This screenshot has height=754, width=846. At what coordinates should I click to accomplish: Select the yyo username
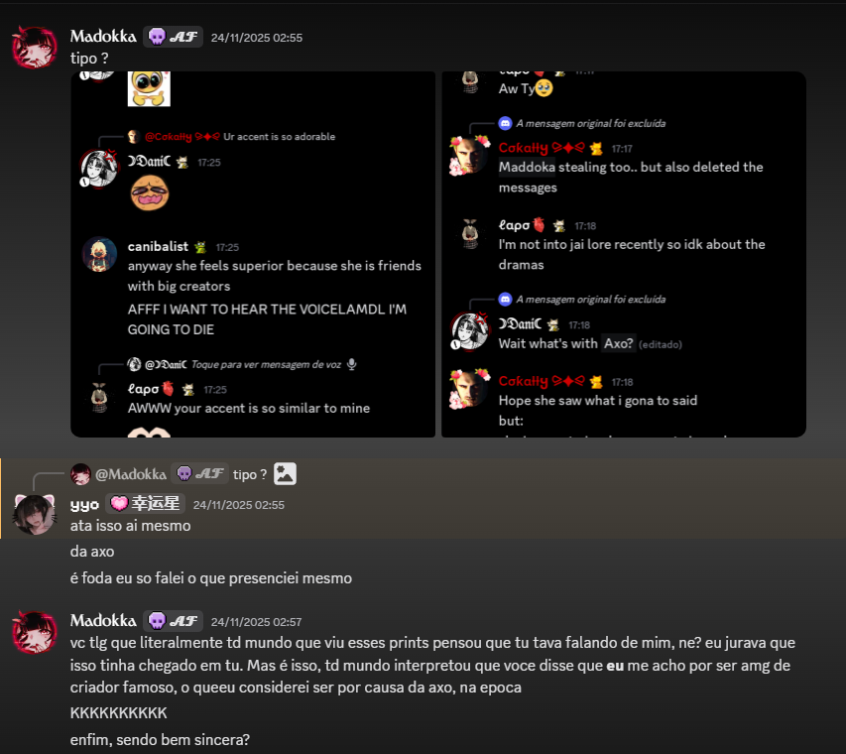pyautogui.click(x=84, y=504)
